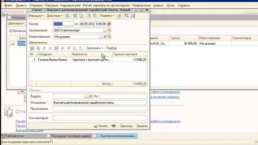This screenshot has height=145, width=258.
Task: Click the grayed-out icon before Перейти
Action: coord(95,16)
